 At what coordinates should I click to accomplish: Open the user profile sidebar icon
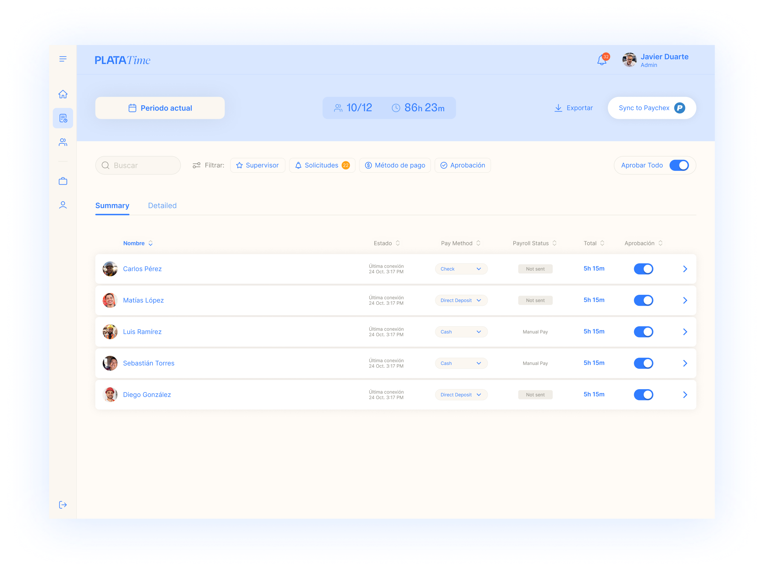[x=63, y=205]
